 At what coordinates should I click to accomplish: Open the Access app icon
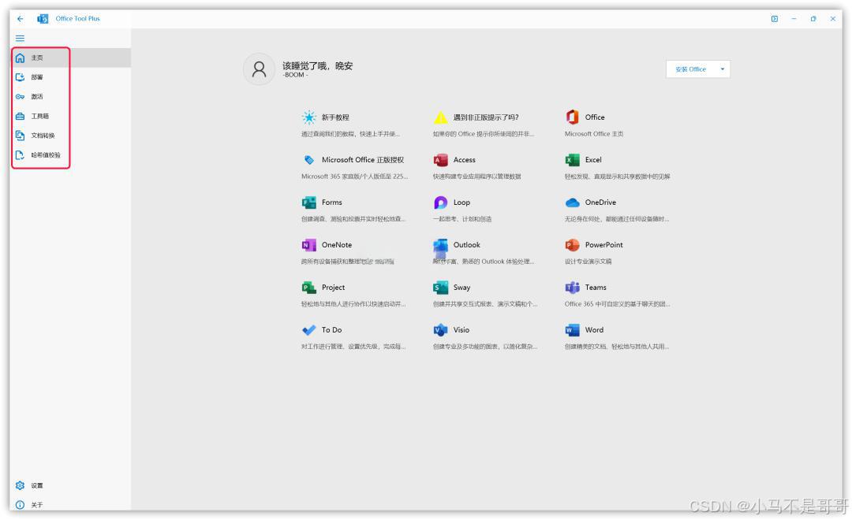441,160
